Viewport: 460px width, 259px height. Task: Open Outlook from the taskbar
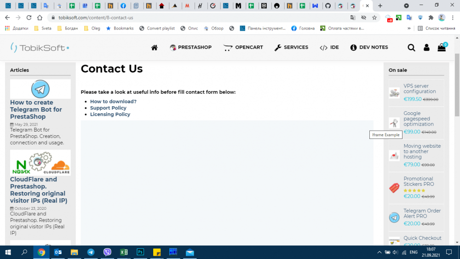tap(58, 252)
